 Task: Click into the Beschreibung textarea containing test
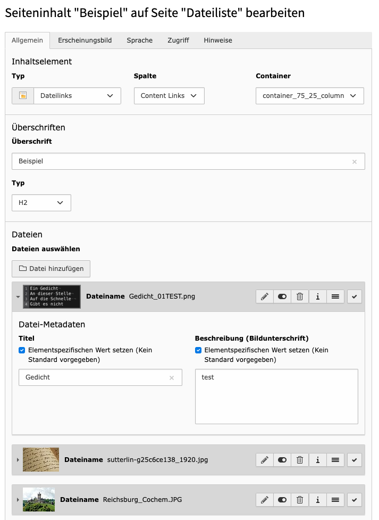pos(276,397)
